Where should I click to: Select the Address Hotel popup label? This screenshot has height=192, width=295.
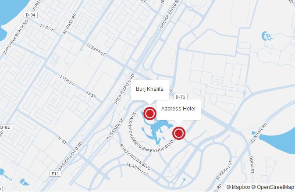pyautogui.click(x=178, y=109)
